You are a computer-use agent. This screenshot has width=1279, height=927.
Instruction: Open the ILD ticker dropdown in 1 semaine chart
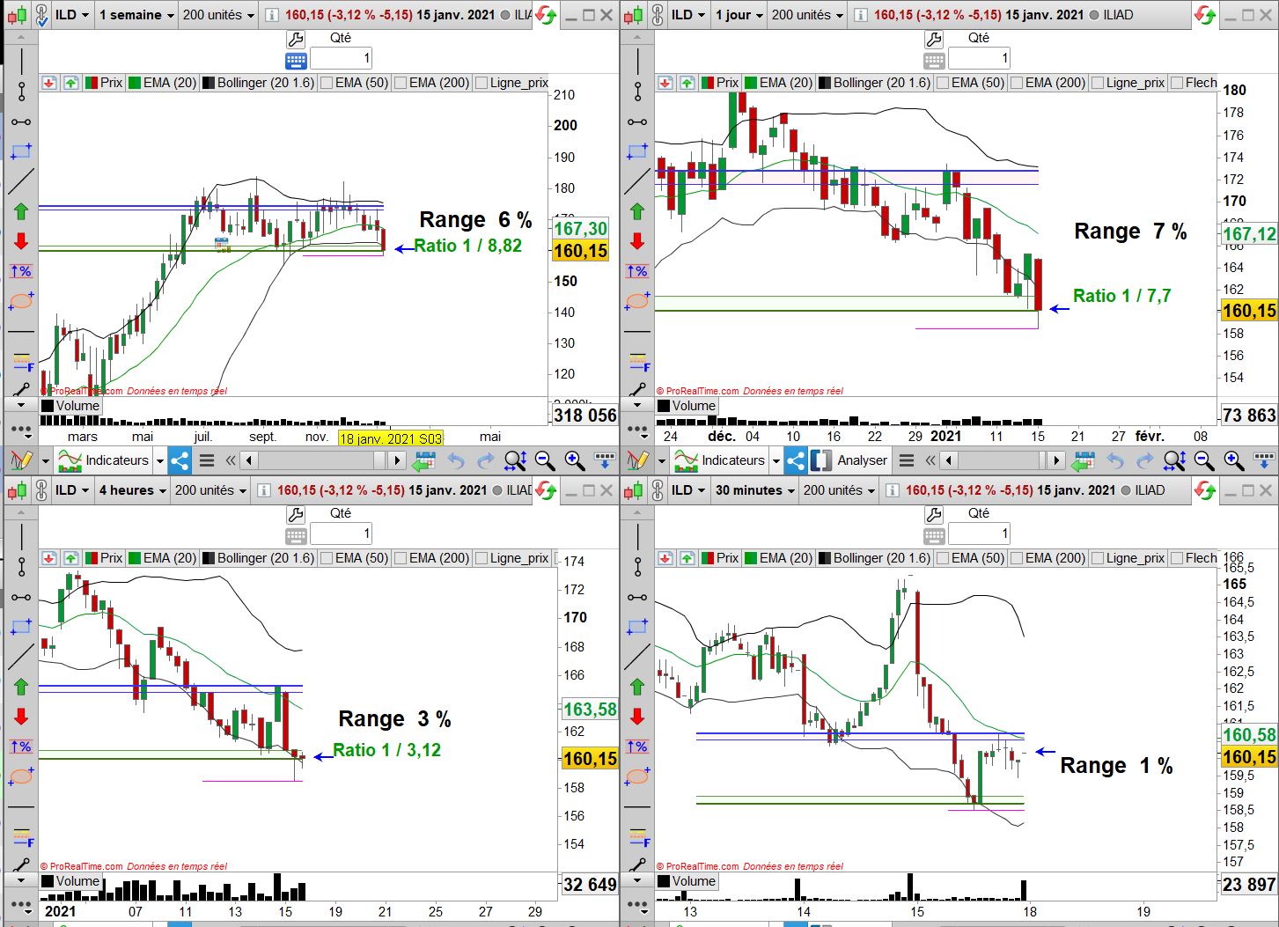(72, 15)
